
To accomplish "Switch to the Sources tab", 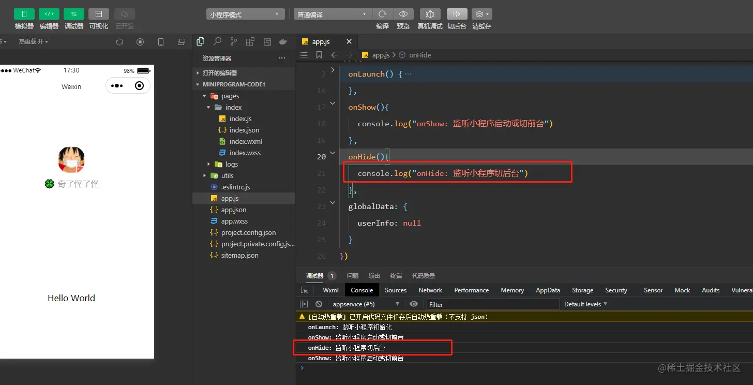I will pos(396,290).
